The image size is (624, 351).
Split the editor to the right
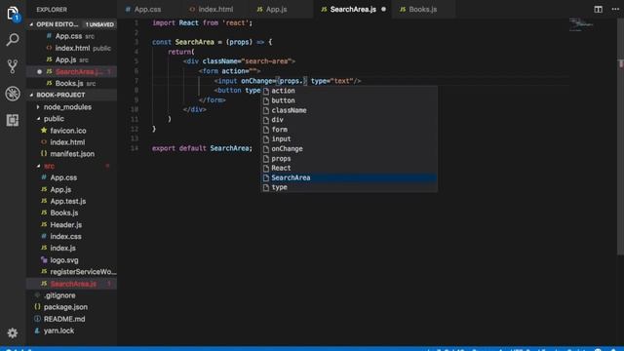click(598, 9)
